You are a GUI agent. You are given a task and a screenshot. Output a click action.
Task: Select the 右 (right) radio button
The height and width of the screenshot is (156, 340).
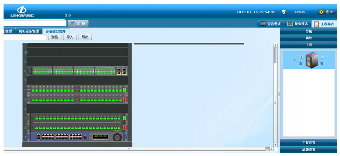[x=322, y=57]
